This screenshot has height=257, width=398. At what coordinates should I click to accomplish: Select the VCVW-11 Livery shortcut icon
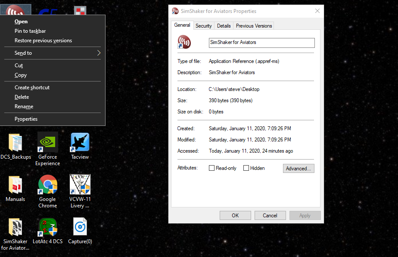(80, 184)
